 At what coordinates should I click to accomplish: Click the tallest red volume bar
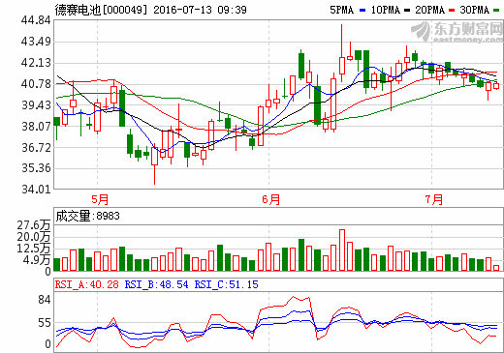coord(342,250)
